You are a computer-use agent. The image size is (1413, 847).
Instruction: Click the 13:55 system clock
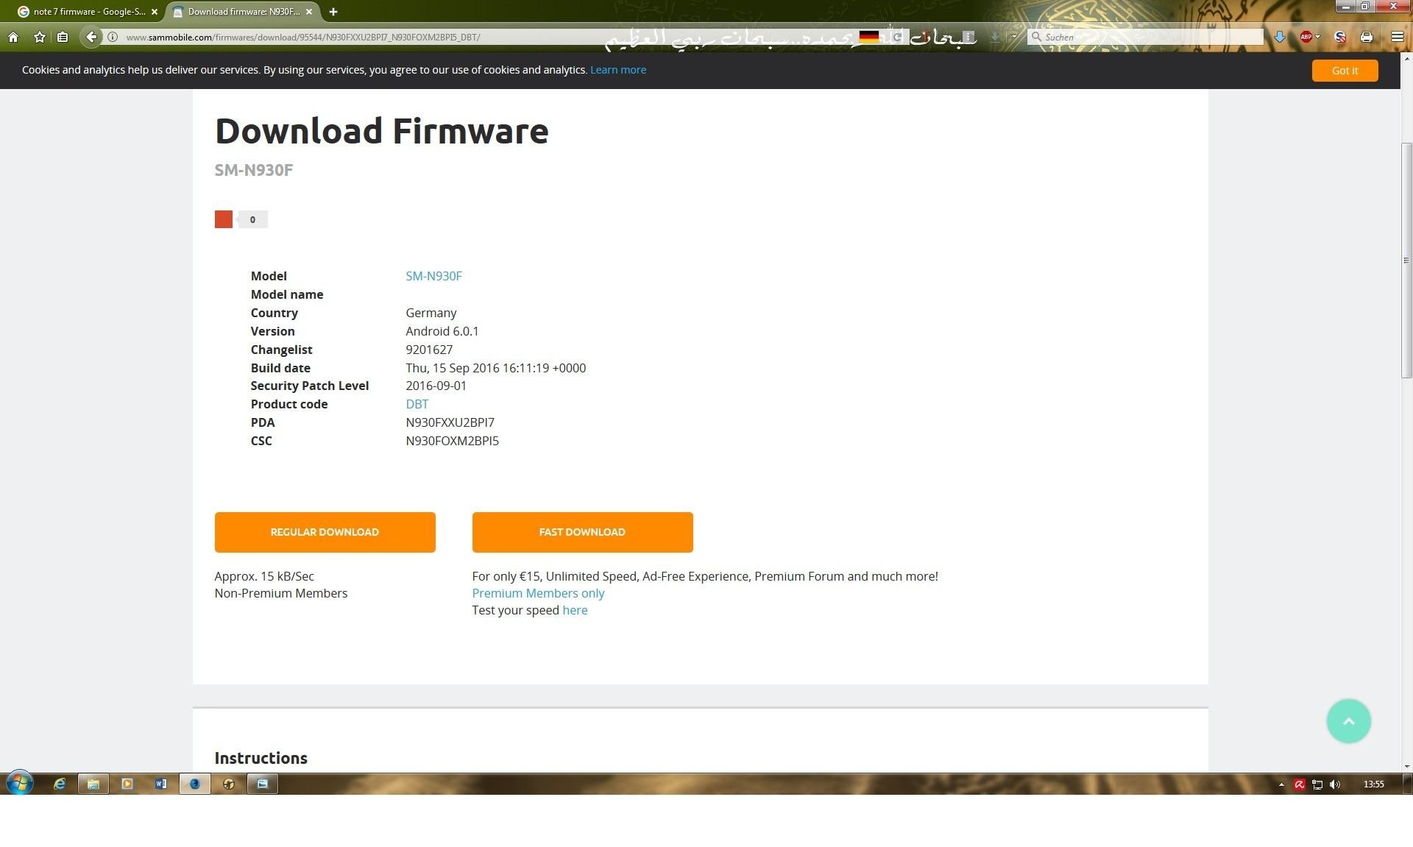[1373, 784]
